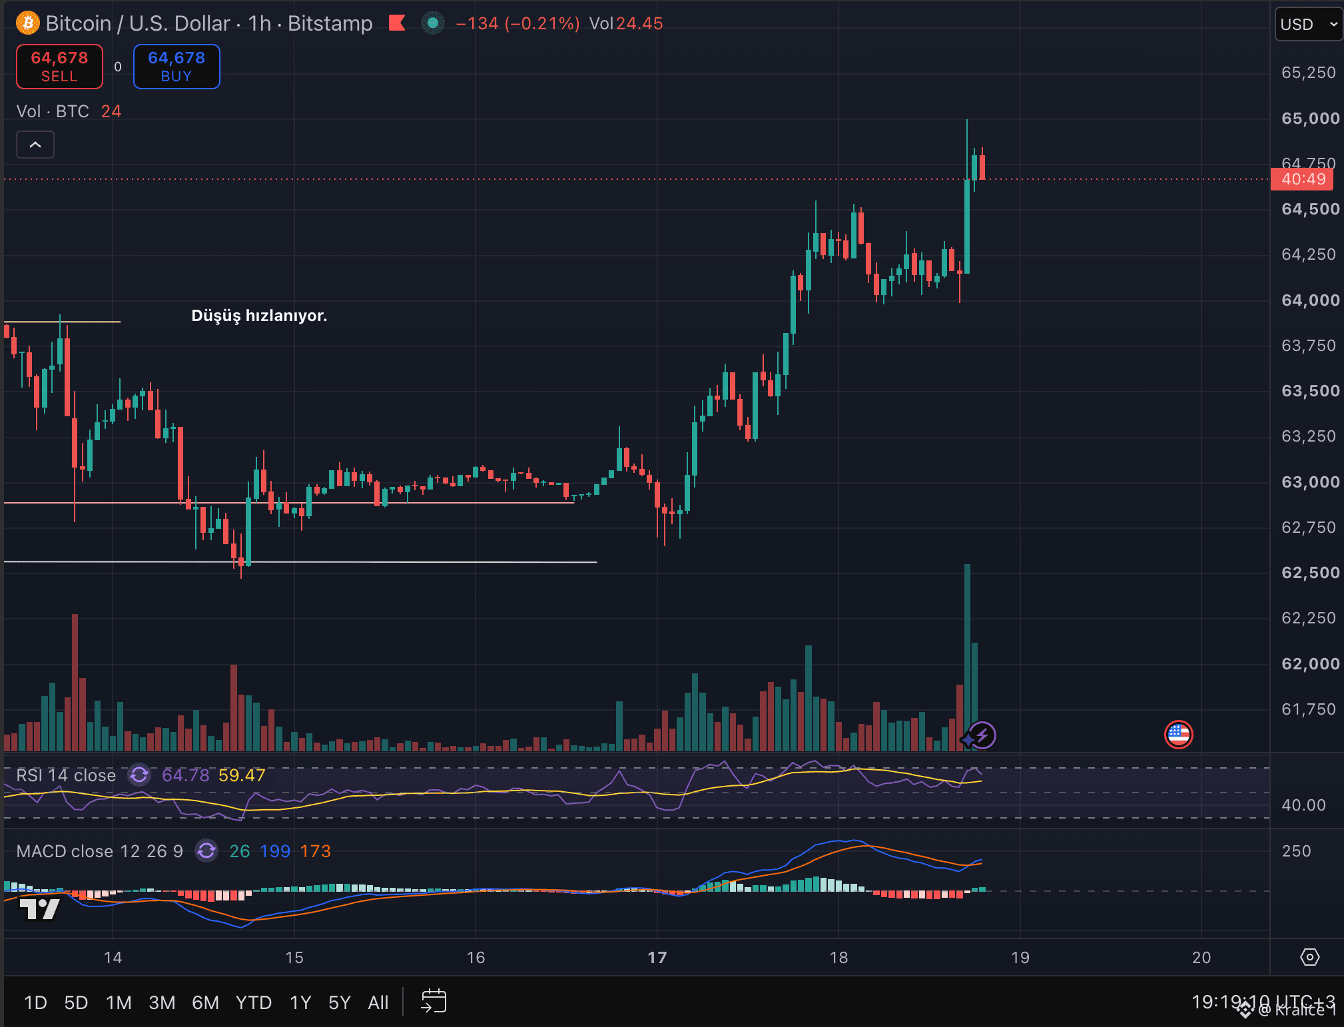The image size is (1344, 1027).
Task: Open the USD currency dropdown
Action: pos(1308,25)
